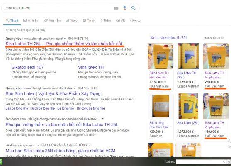Open product image priced 250.000 đ
The image size is (231, 166).
pyautogui.click(x=216, y=56)
